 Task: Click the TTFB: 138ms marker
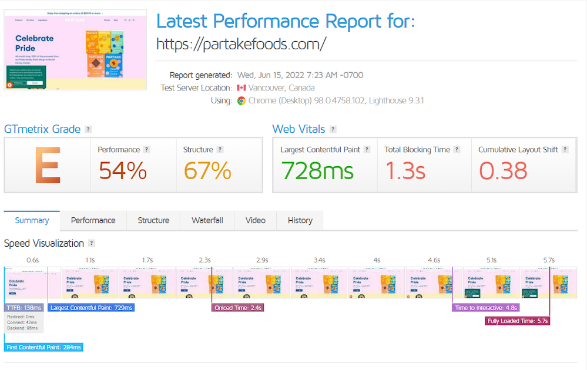pyautogui.click(x=24, y=308)
